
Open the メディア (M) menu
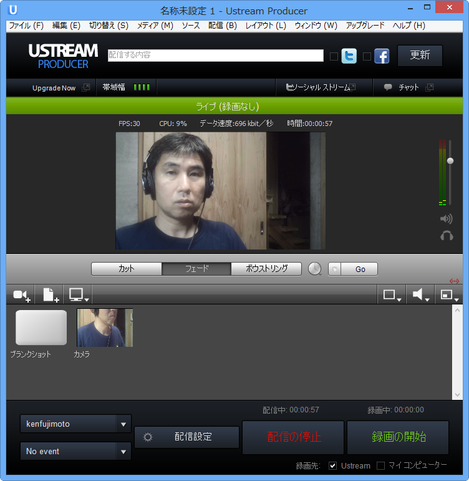(155, 26)
